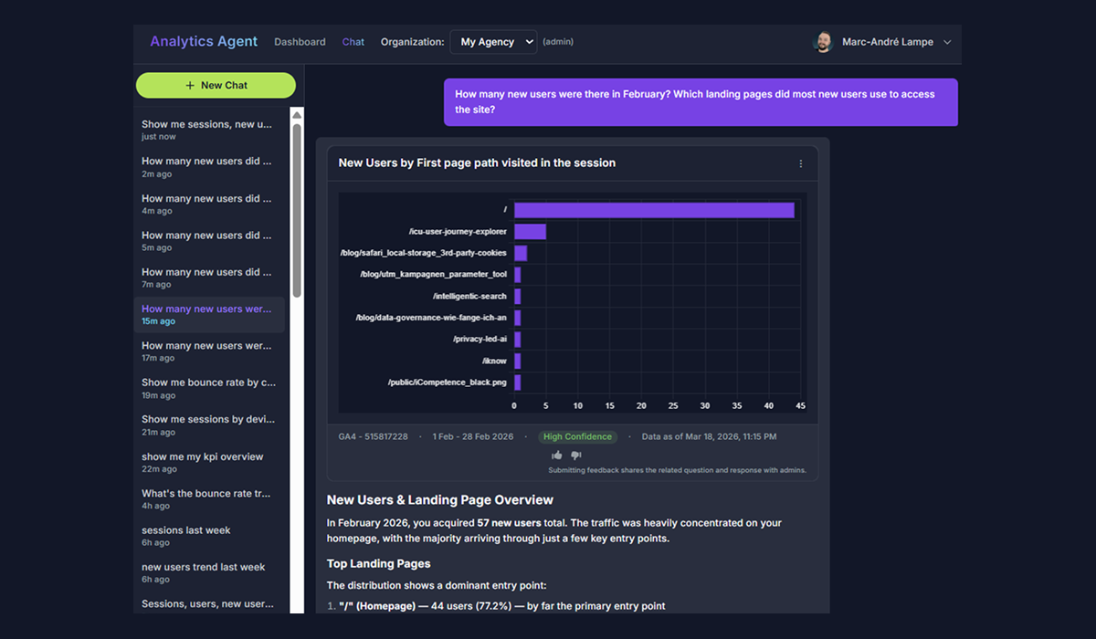Select the 'sessions last week' chat

[211, 536]
